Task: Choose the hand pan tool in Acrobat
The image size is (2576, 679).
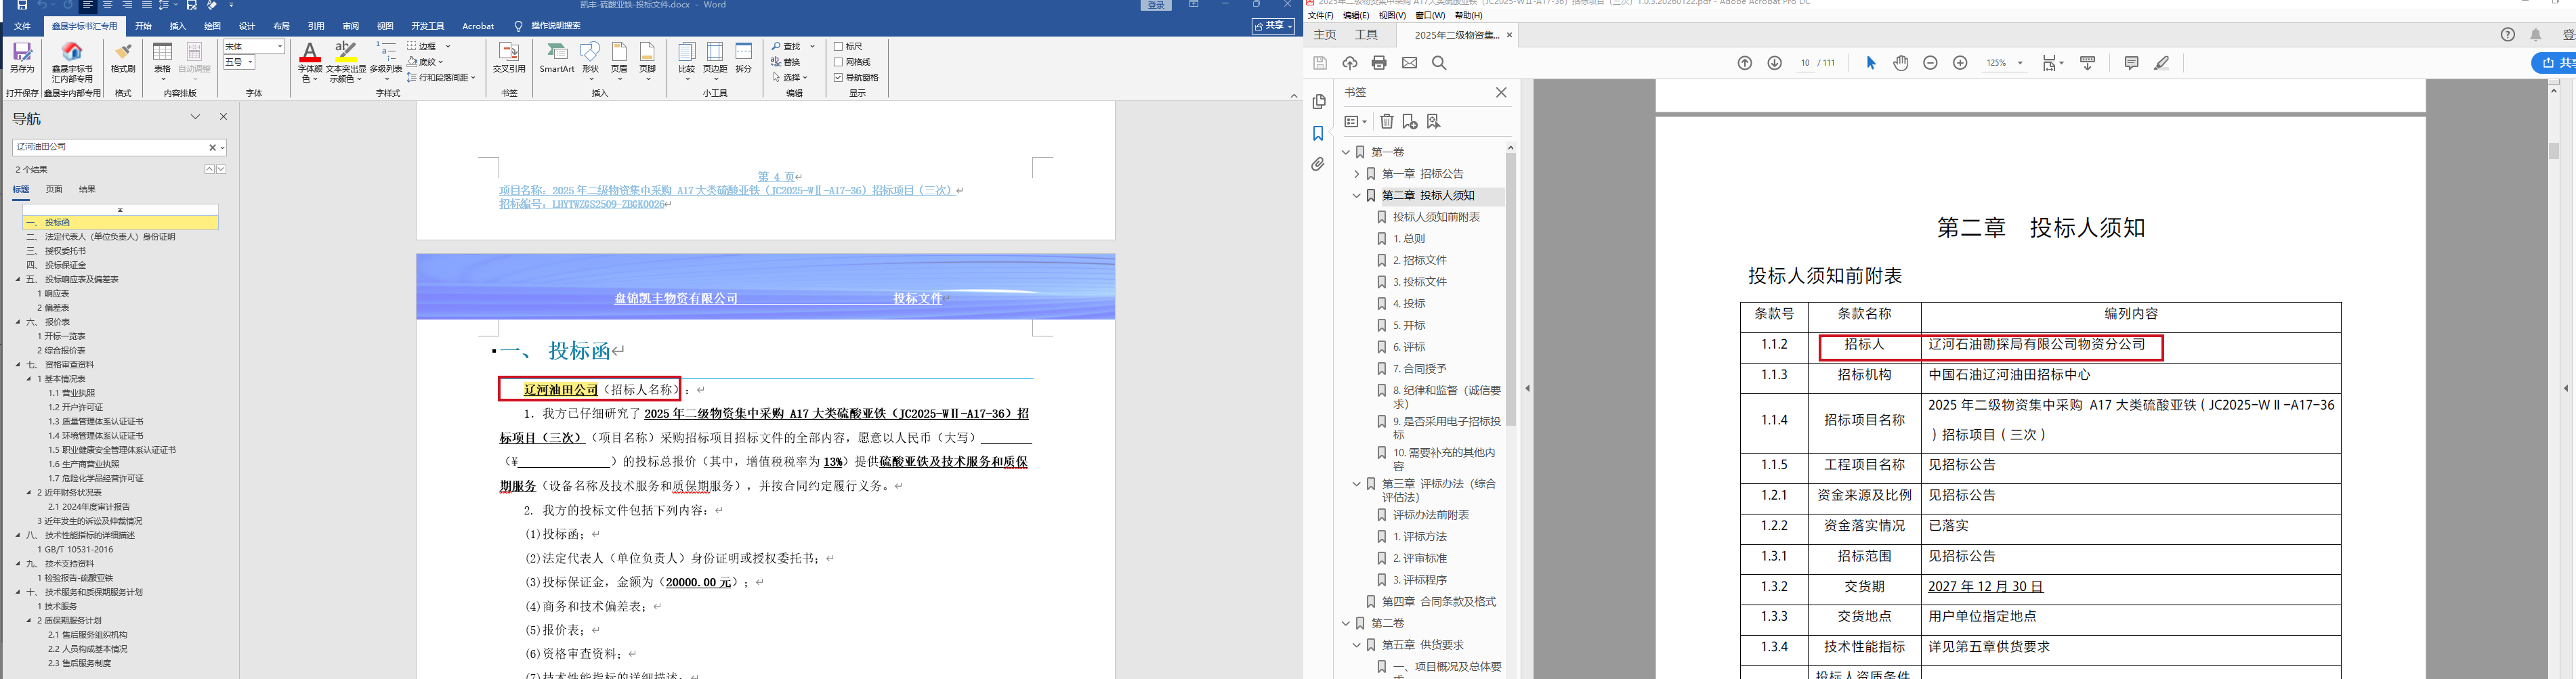Action: (x=1901, y=63)
